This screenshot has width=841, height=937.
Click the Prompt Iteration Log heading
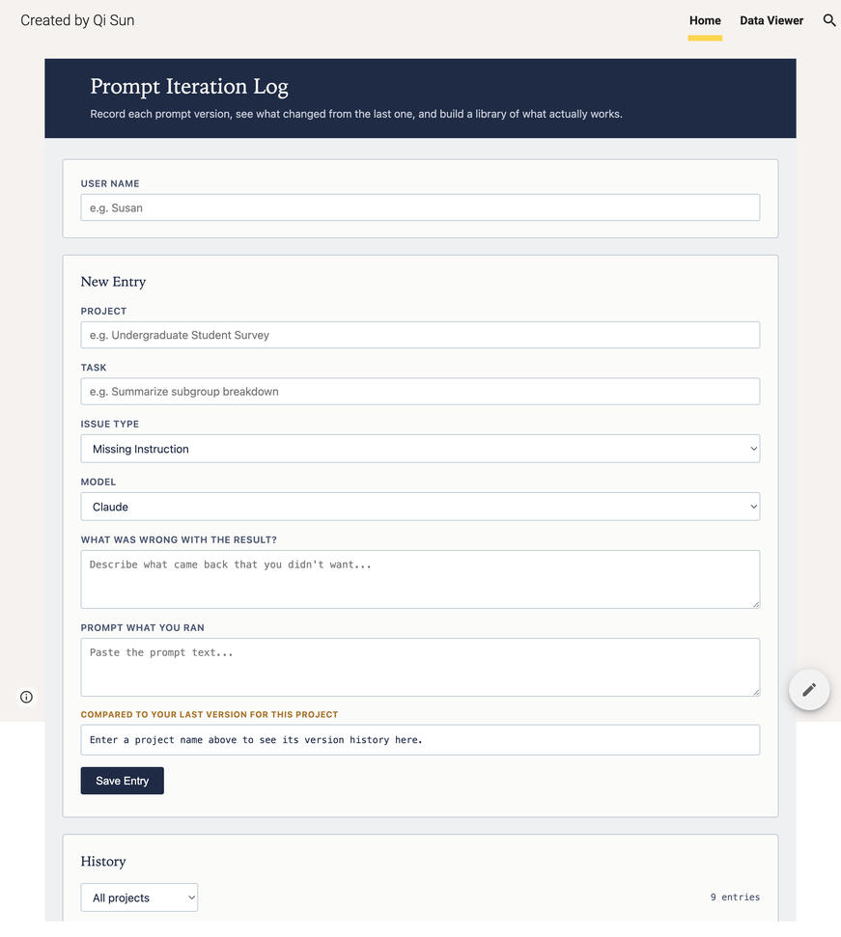(x=189, y=87)
